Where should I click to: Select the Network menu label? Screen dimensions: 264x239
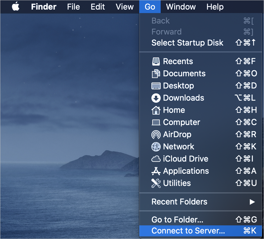click(x=179, y=147)
